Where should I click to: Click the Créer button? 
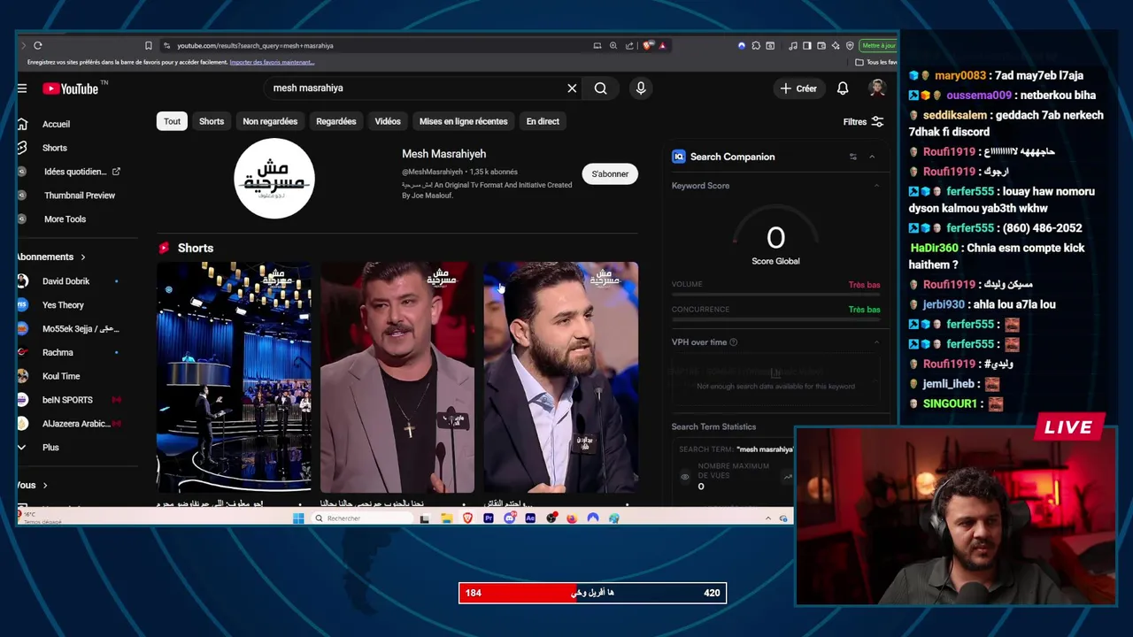[798, 88]
